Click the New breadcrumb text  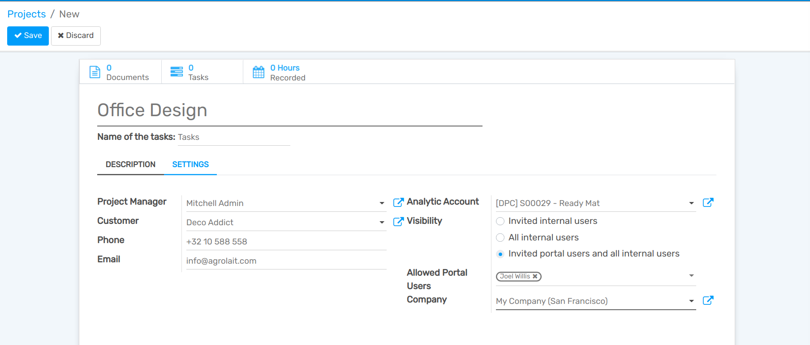click(x=69, y=14)
